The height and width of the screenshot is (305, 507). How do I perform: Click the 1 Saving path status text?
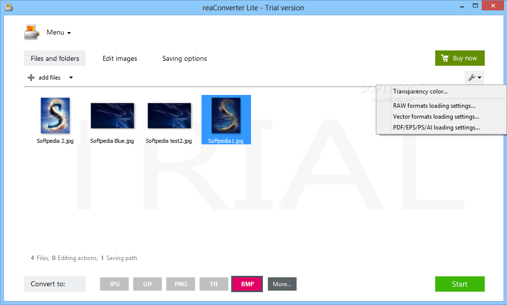pos(119,258)
